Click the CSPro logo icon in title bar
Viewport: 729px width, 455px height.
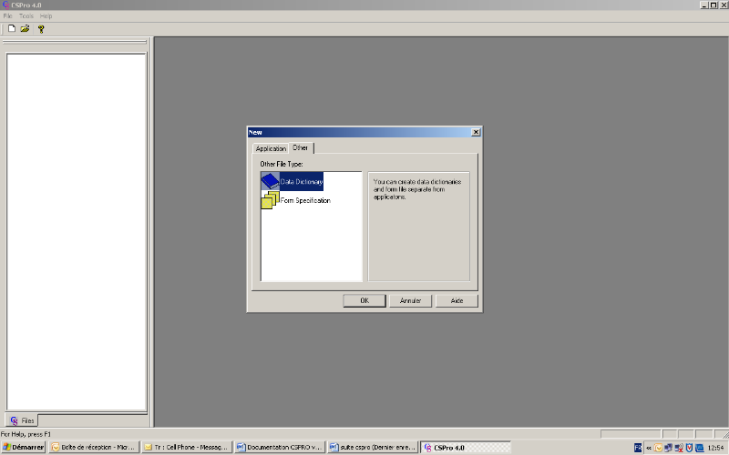point(5,5)
